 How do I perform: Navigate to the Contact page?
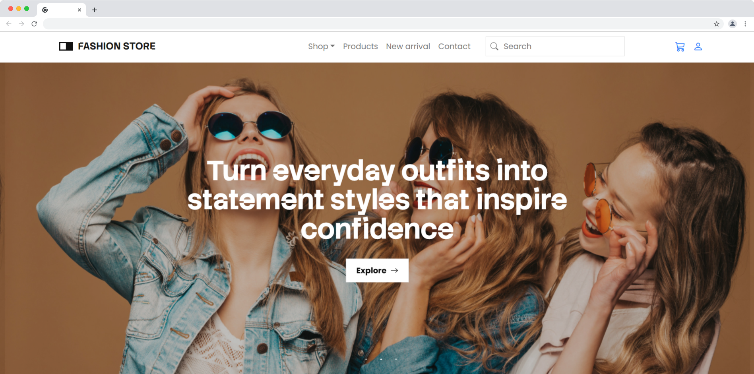454,47
